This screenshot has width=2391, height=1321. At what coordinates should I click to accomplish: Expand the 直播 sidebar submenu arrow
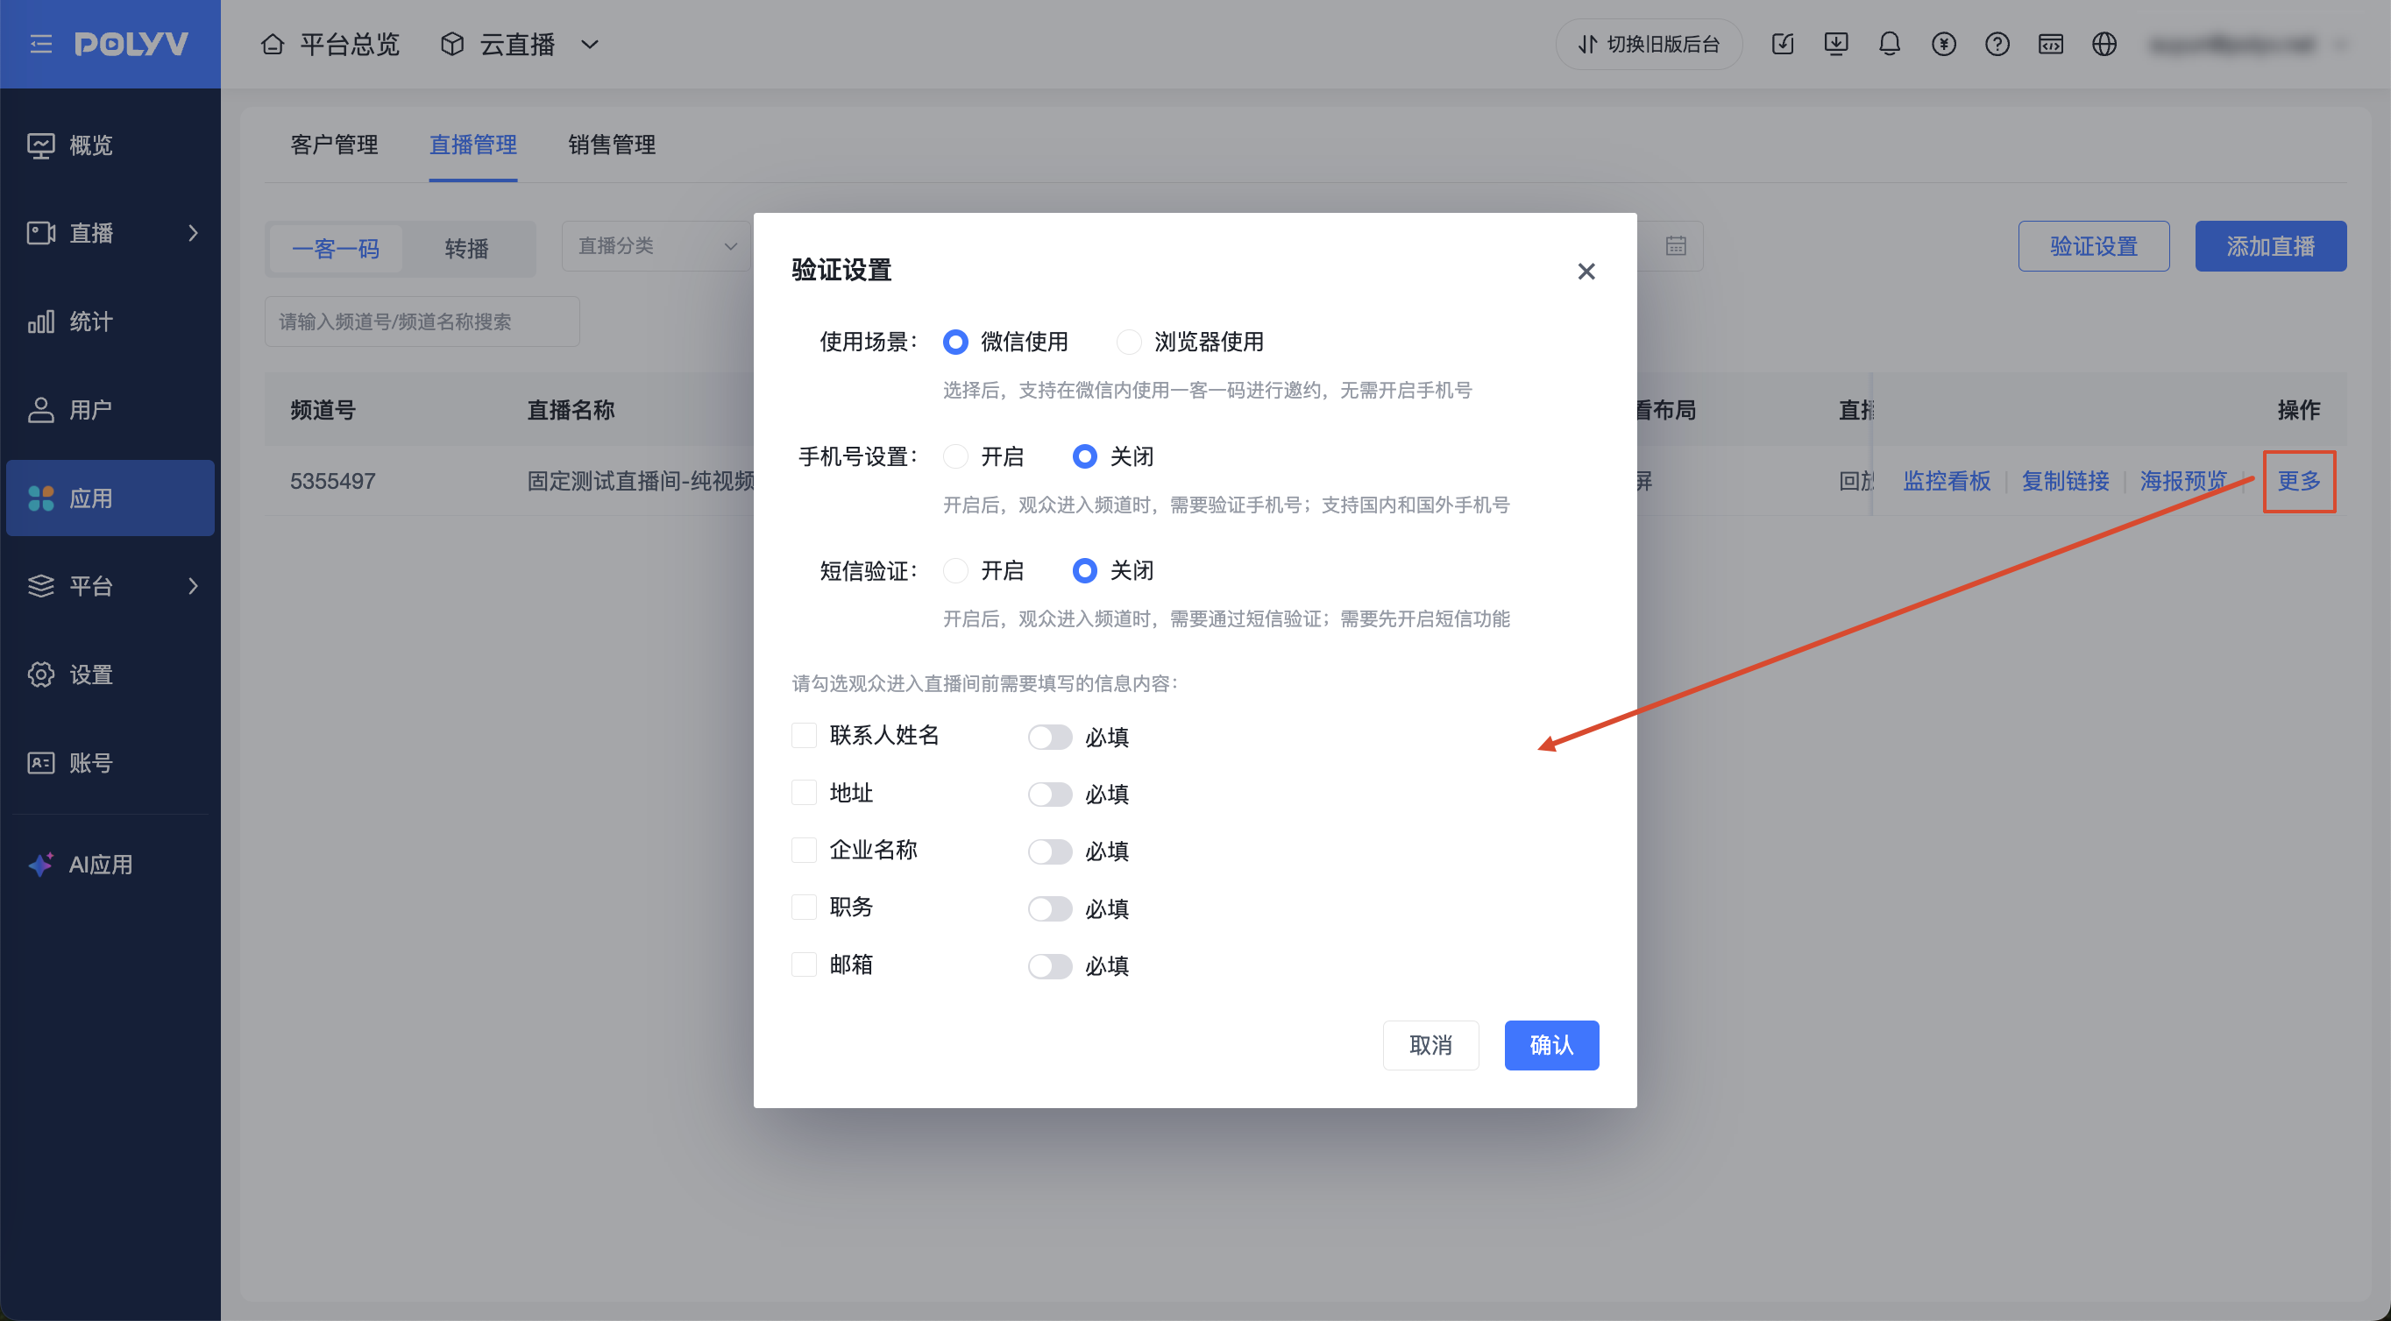pyautogui.click(x=193, y=233)
